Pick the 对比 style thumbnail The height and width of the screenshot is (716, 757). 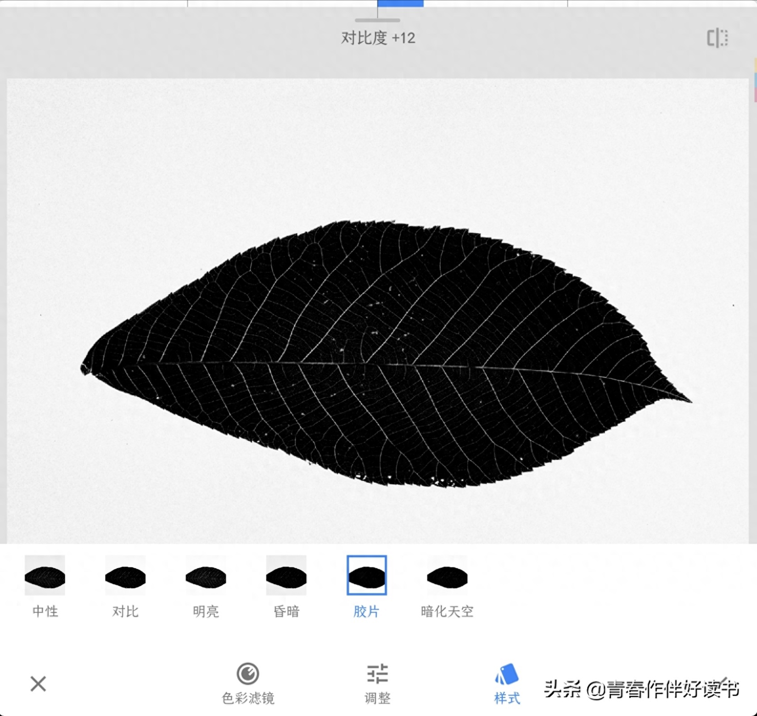[125, 575]
